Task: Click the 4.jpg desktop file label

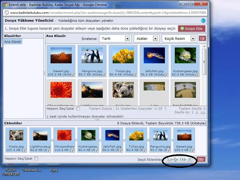Action: point(53,170)
